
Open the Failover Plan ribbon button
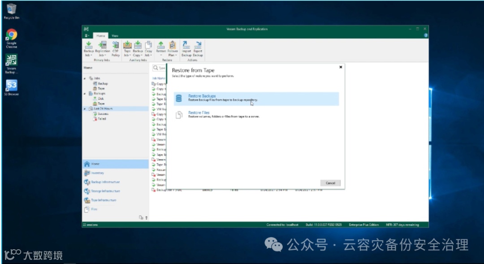pyautogui.click(x=173, y=49)
